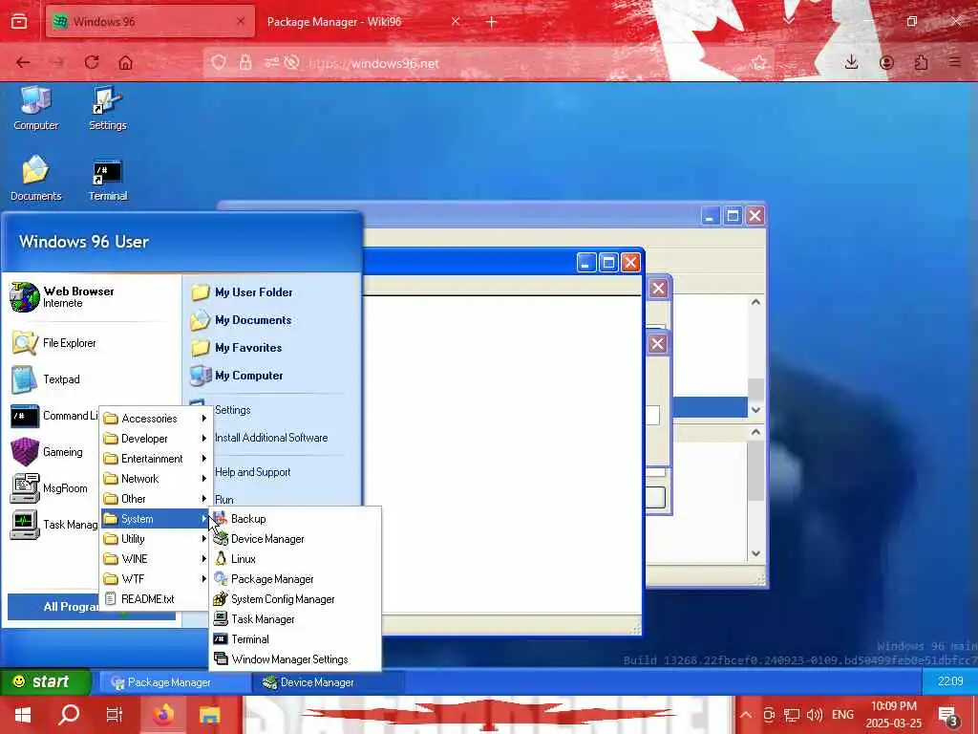The image size is (978, 734).
Task: Open the Terminal desktop shortcut
Action: [107, 180]
